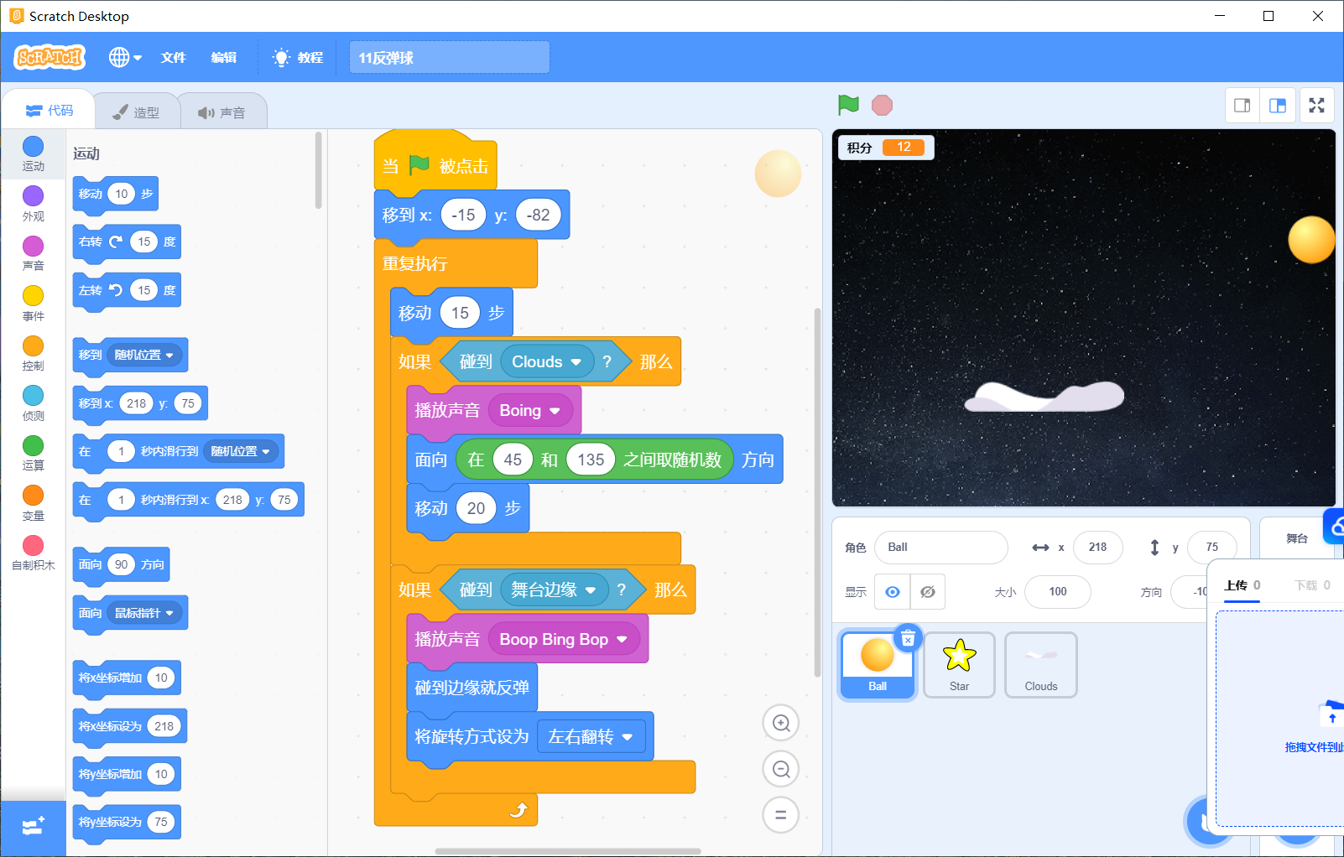
Task: Switch to 声音 sounds tab
Action: click(222, 112)
